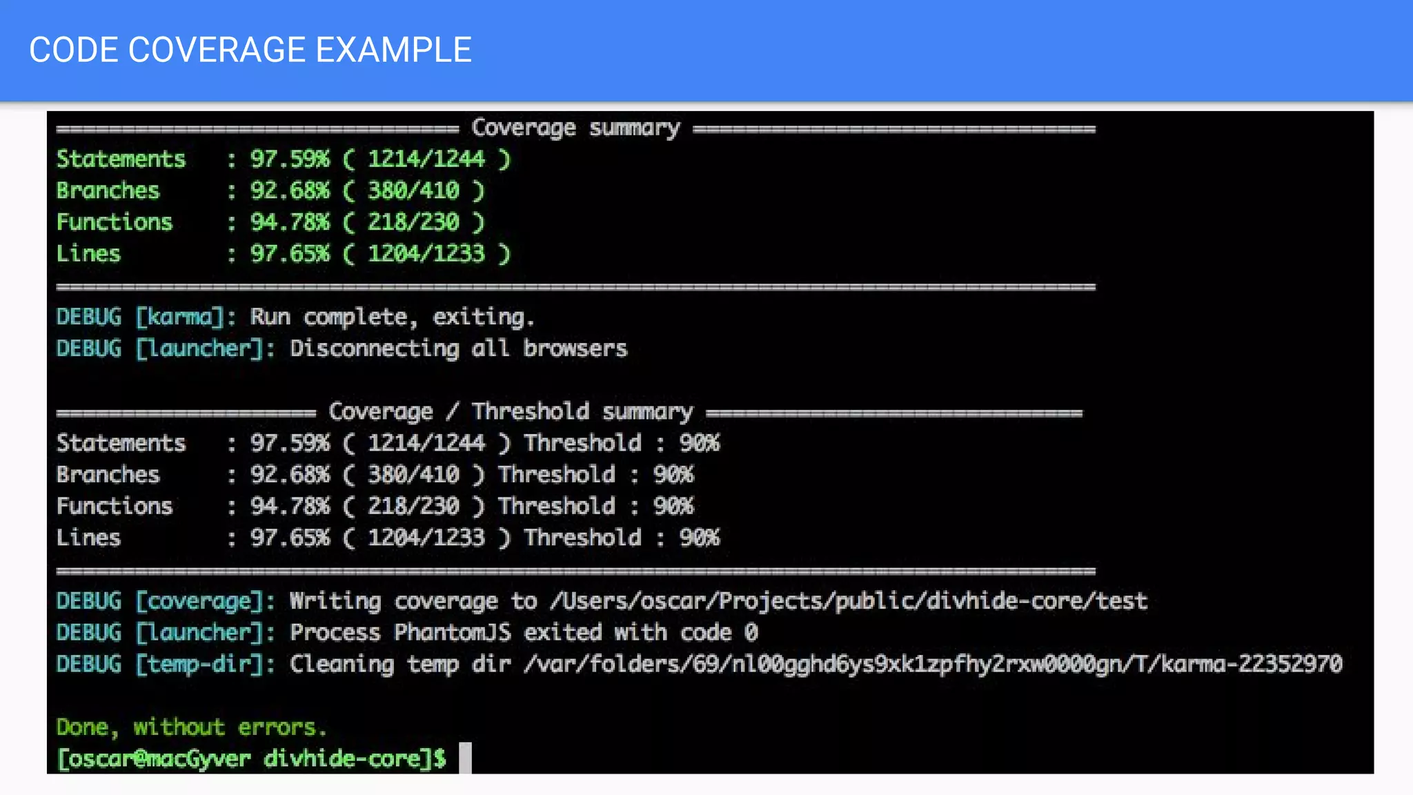1413x795 pixels.
Task: Click the 'CODE COVERAGE EXAMPLE' slide title
Action: point(250,50)
